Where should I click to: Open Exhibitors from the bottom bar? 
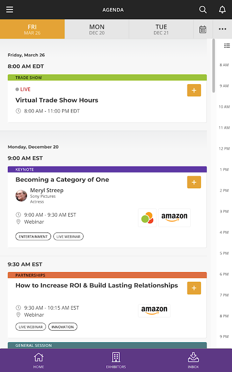[116, 360]
